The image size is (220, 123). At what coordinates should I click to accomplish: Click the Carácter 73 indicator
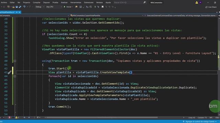pos(202,118)
